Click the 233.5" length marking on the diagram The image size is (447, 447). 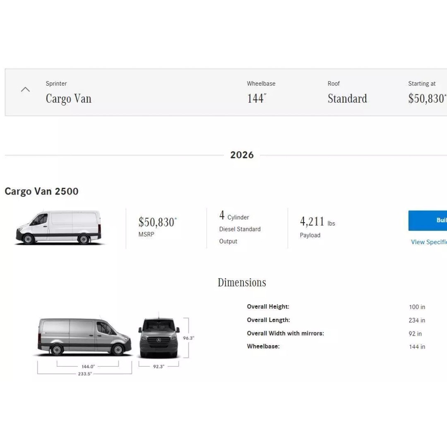pos(85,373)
